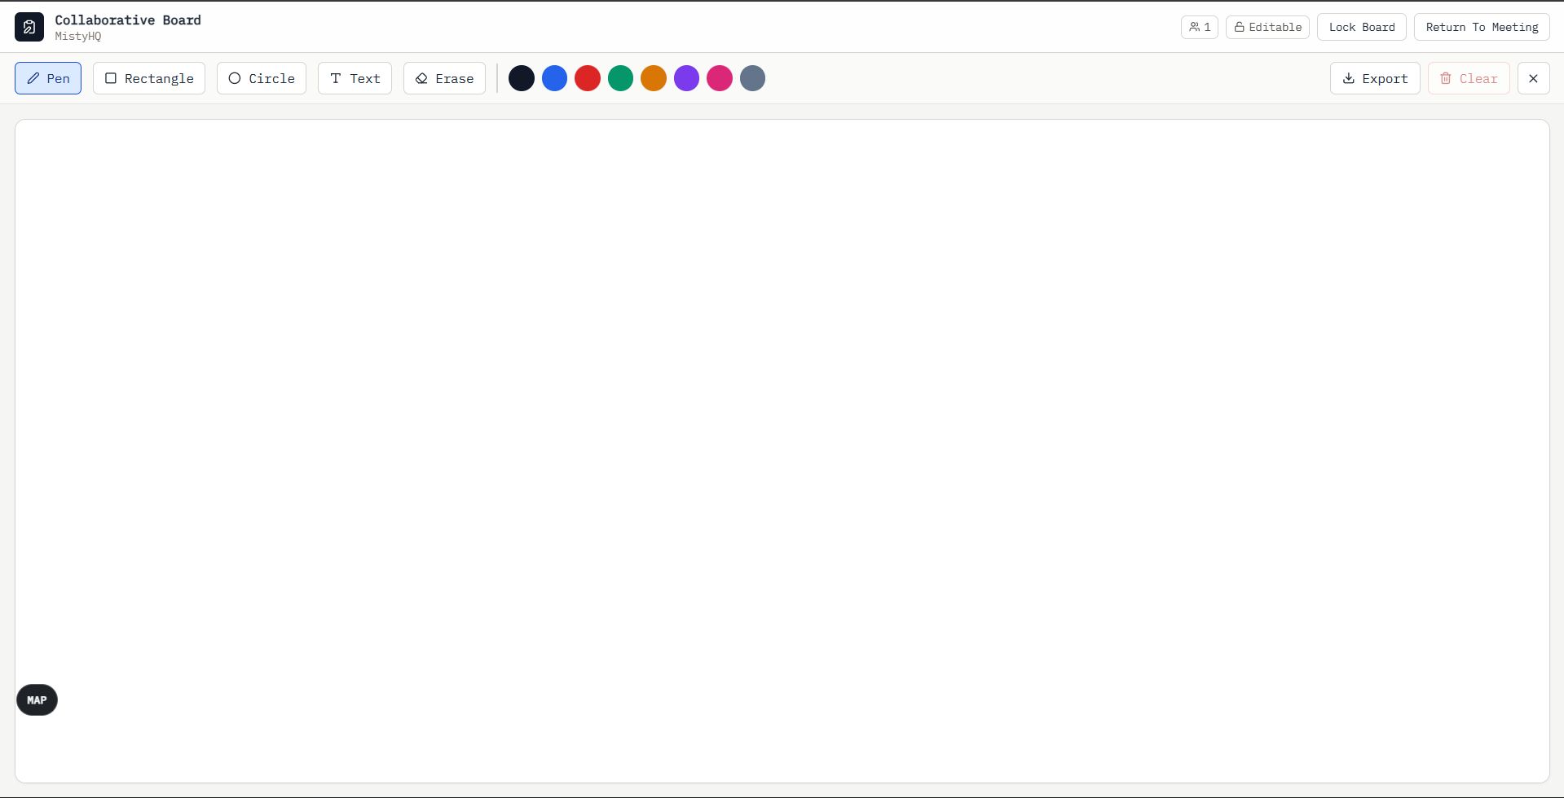Click the MistyHQ workspace name
Screen dimensions: 1564x798
pyautogui.click(x=78, y=37)
